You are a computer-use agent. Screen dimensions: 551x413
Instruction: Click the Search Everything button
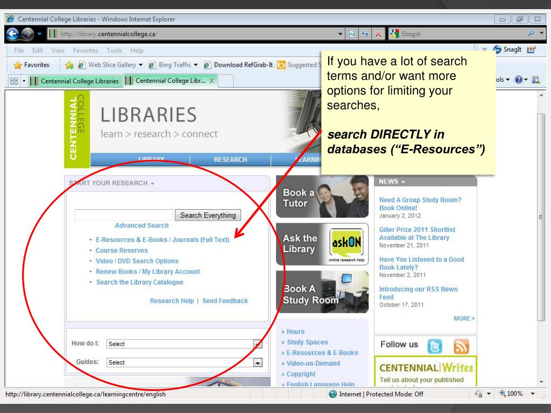208,215
